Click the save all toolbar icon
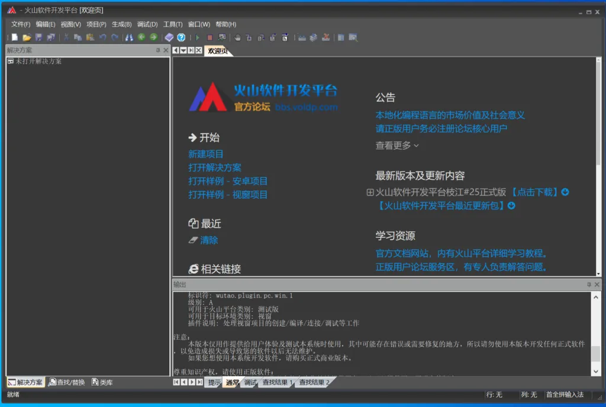 point(51,37)
